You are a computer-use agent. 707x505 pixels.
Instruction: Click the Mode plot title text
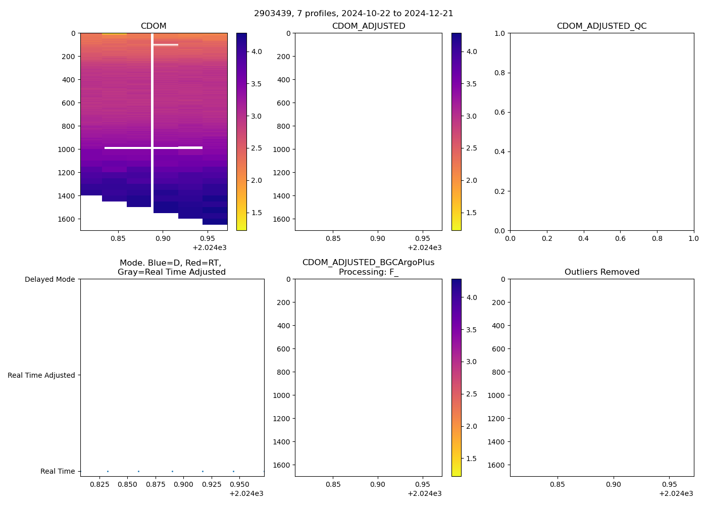pos(171,267)
